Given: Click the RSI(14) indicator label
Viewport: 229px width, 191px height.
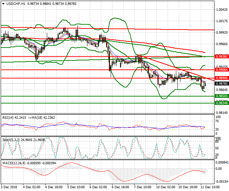Looking at the screenshot, I should coord(9,117).
